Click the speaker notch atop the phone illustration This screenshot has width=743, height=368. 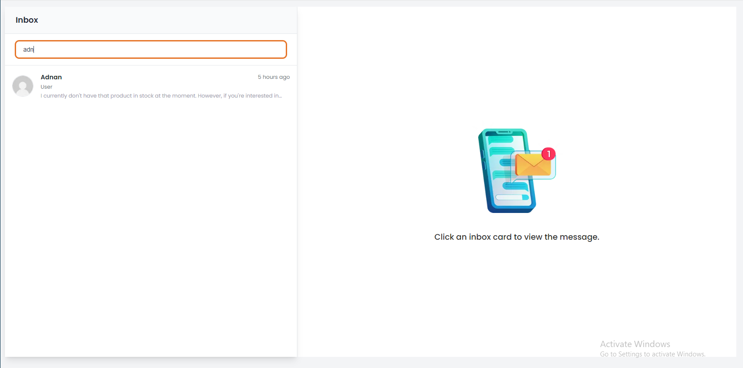(x=505, y=132)
